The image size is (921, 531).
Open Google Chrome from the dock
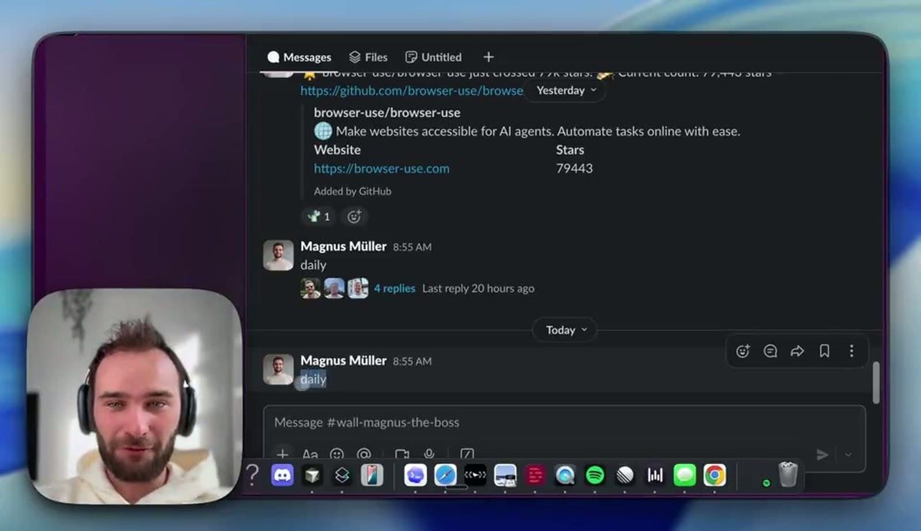[x=714, y=475]
